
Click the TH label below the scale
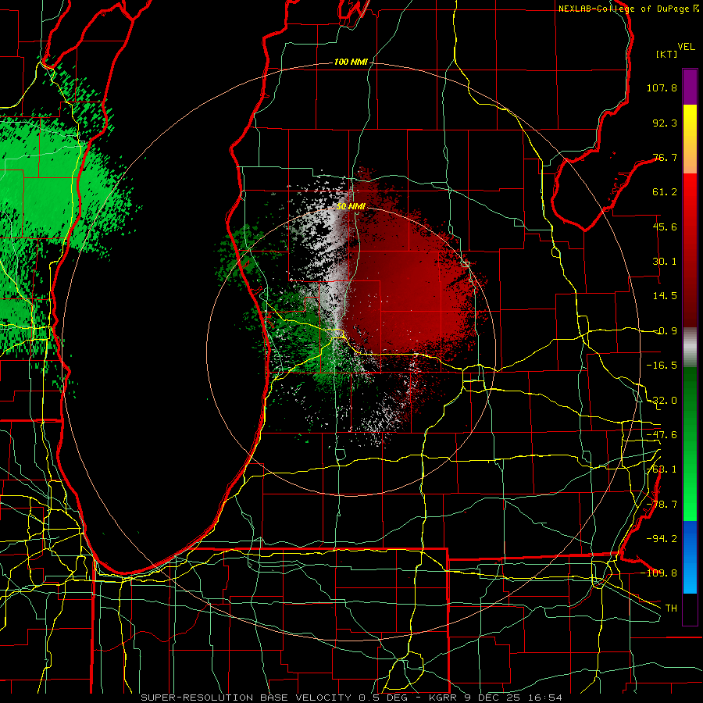tap(671, 608)
